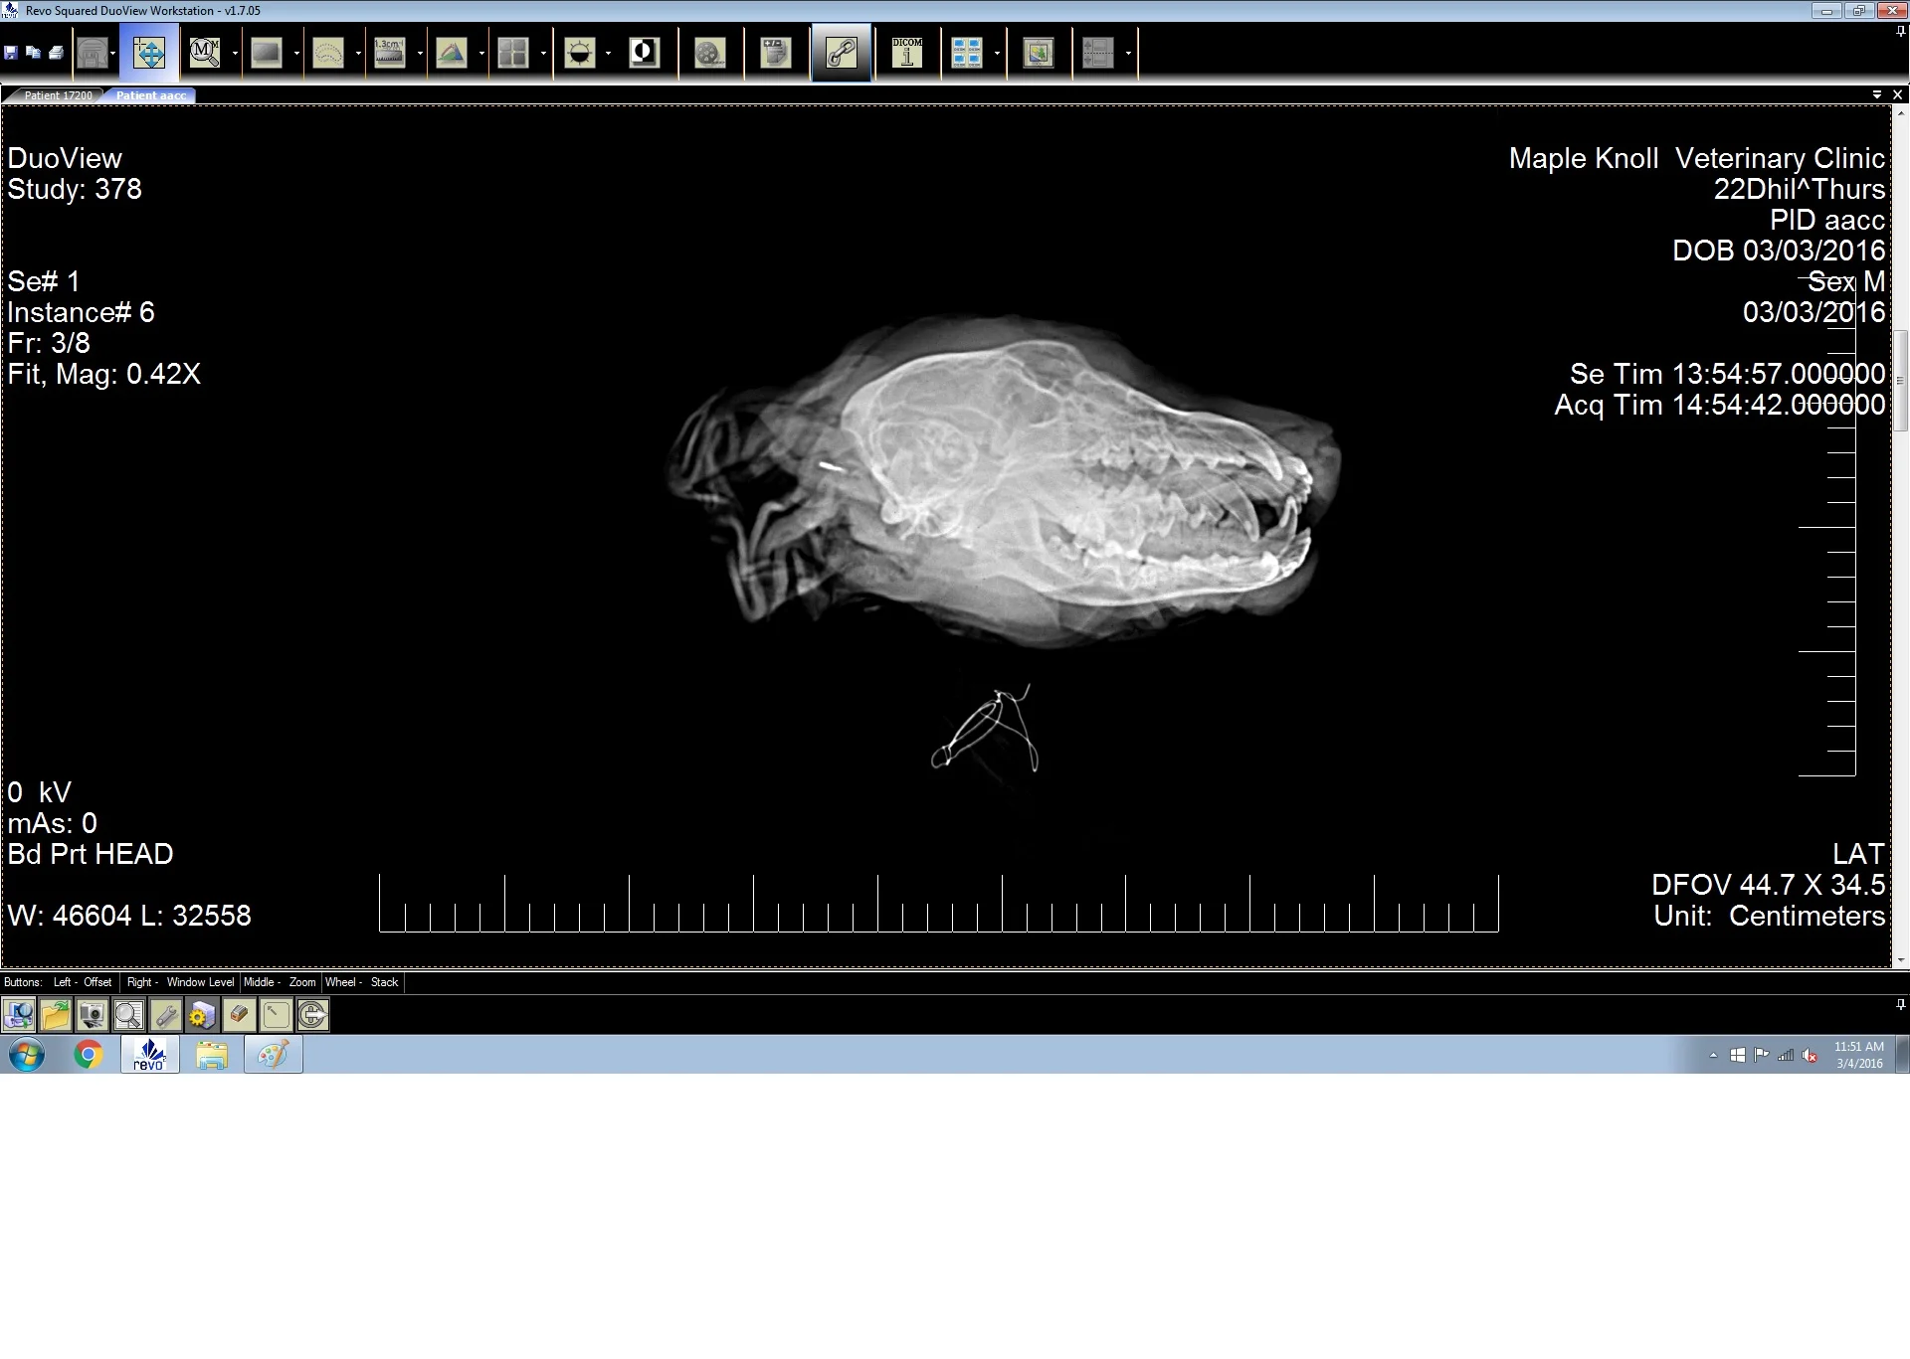Expand dropdown arrow next to ruler tool

[420, 54]
